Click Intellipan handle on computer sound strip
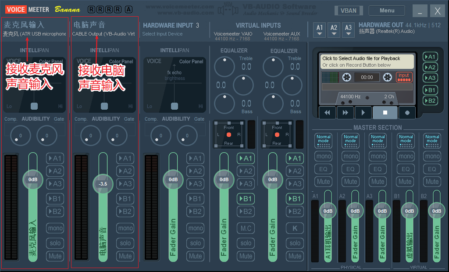 tap(104, 106)
